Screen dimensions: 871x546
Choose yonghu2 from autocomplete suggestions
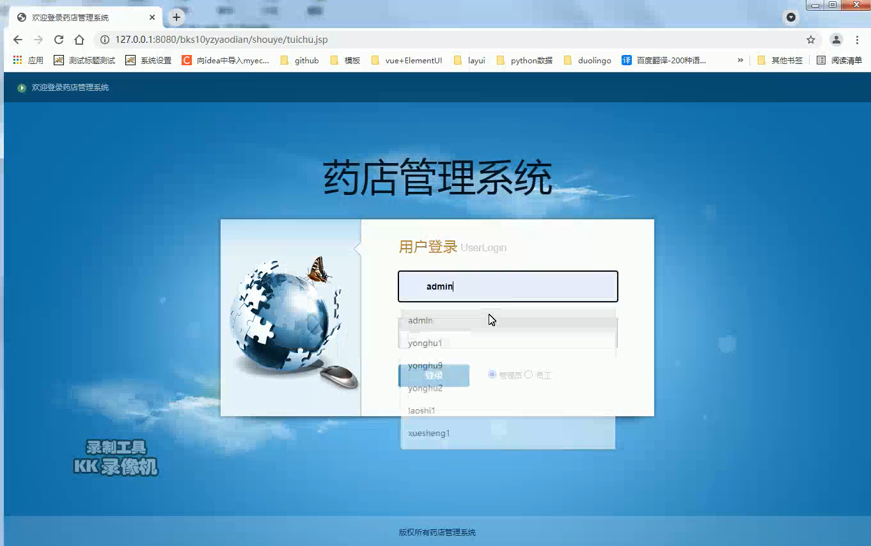tap(508, 388)
